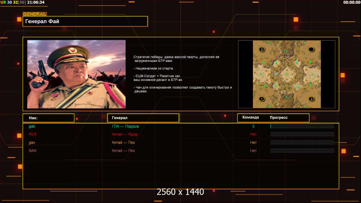Click the "Прогресс" column header
The height and width of the screenshot is (203, 361).
(279, 117)
